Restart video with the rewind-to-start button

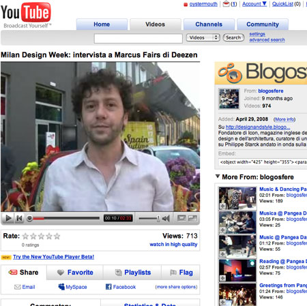point(19,218)
